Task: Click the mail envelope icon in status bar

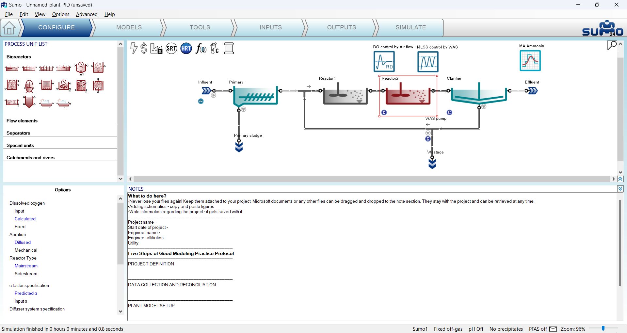Action: tap(553, 329)
